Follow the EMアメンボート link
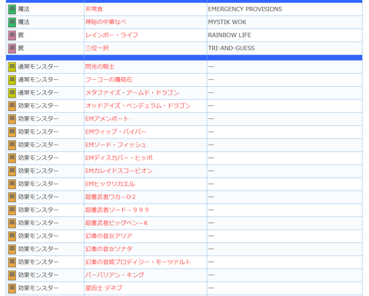The height and width of the screenshot is (296, 369). click(x=107, y=119)
